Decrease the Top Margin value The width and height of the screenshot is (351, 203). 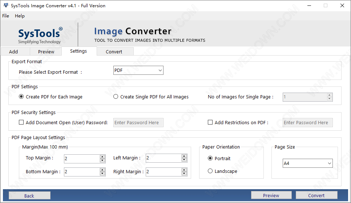102,161
